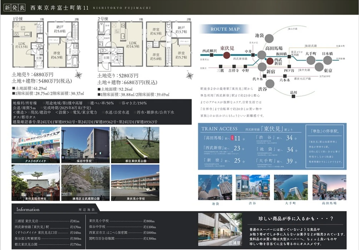Viewport: 359px width, 250px height.
Task: Open the 東伏見小学校 school photo
Action: coord(135,183)
